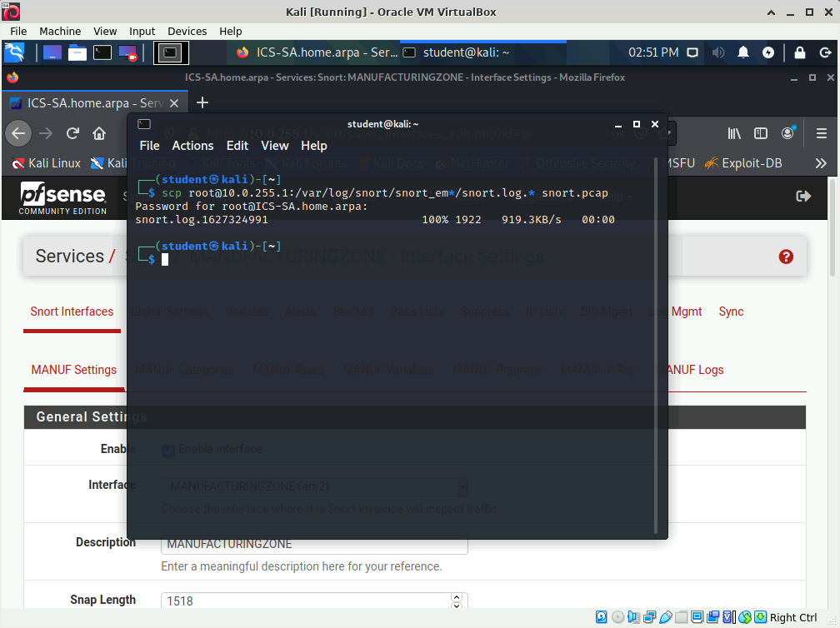
Task: Open VirtualBox File menu
Action: pyautogui.click(x=18, y=31)
